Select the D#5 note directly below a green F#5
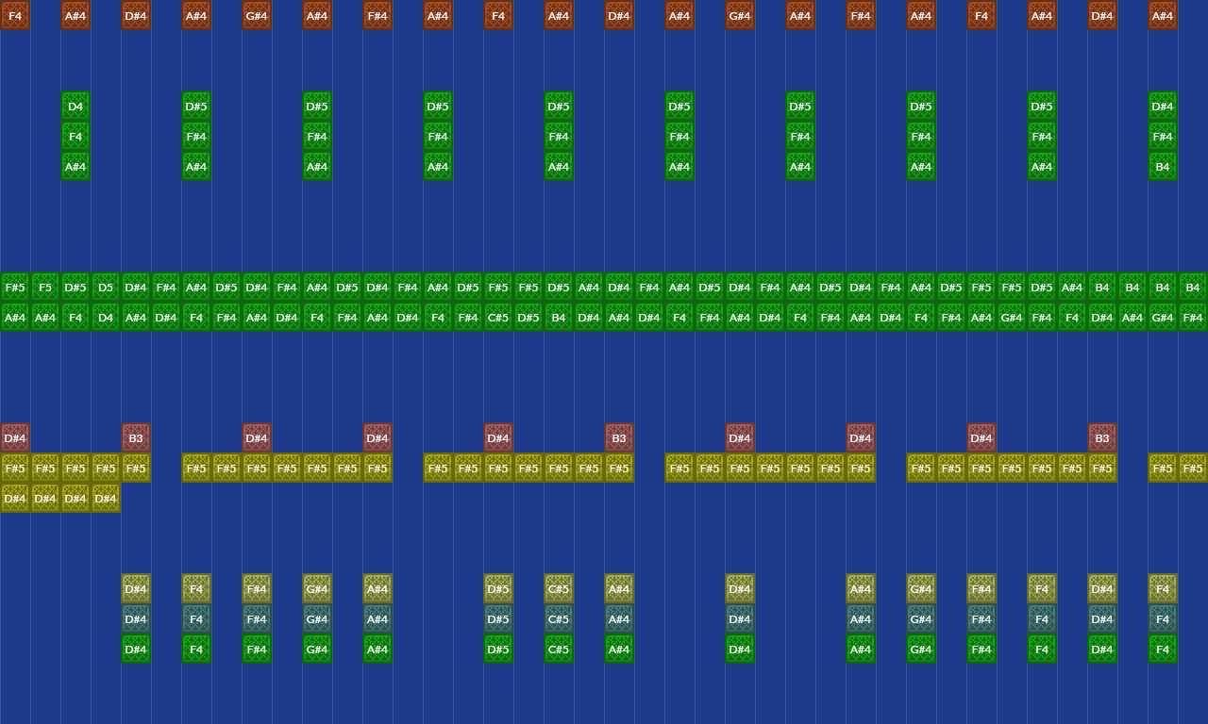 [528, 317]
